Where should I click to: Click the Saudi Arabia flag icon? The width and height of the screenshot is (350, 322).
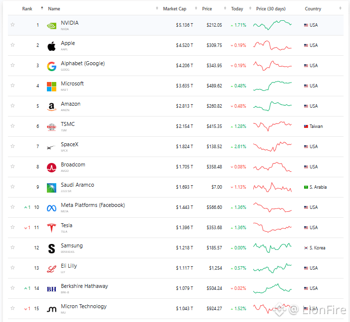click(x=306, y=187)
